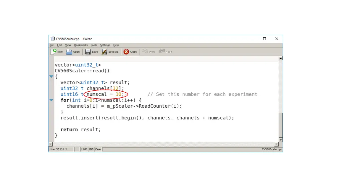This screenshot has width=342, height=192.
Task: Click the Redo arrow in the toolbar
Action: click(x=162, y=51)
